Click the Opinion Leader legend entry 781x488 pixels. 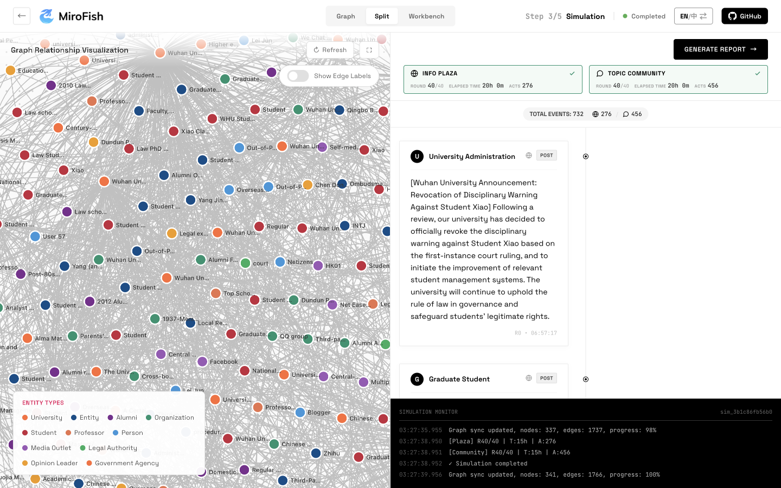pos(50,463)
